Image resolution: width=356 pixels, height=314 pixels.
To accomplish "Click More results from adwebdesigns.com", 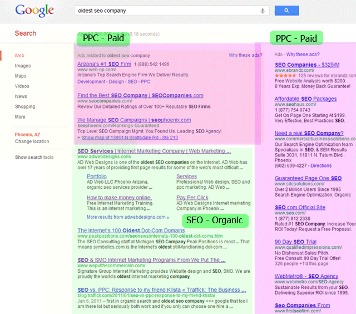I will click(x=128, y=217).
